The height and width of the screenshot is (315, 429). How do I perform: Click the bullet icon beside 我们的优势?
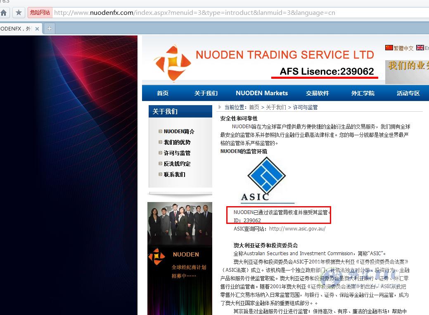[x=160, y=142]
